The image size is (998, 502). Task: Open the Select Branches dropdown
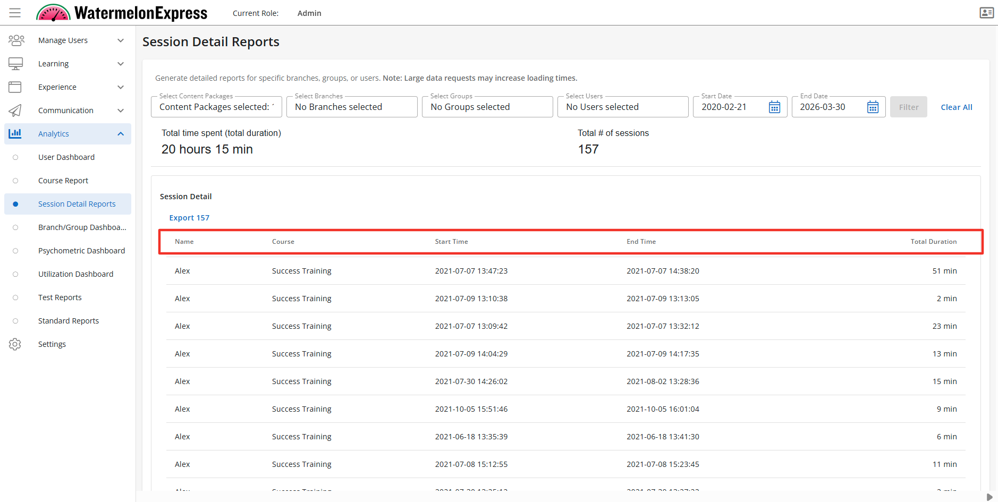352,107
